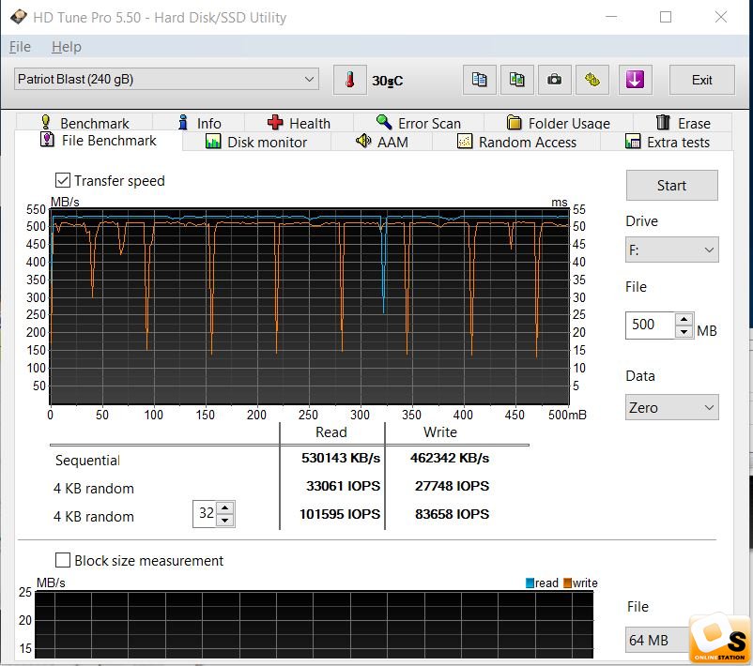753x666 pixels.
Task: Expand the Patriot Blast disk selector
Action: pyautogui.click(x=166, y=79)
